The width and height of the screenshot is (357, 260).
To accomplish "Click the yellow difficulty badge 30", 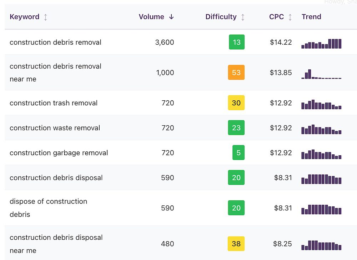I will [236, 103].
